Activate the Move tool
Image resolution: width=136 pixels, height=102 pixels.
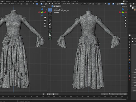tap(50, 17)
